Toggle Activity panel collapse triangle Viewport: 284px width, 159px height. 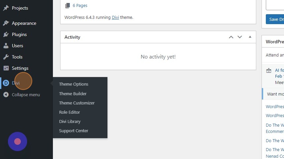pos(250,37)
